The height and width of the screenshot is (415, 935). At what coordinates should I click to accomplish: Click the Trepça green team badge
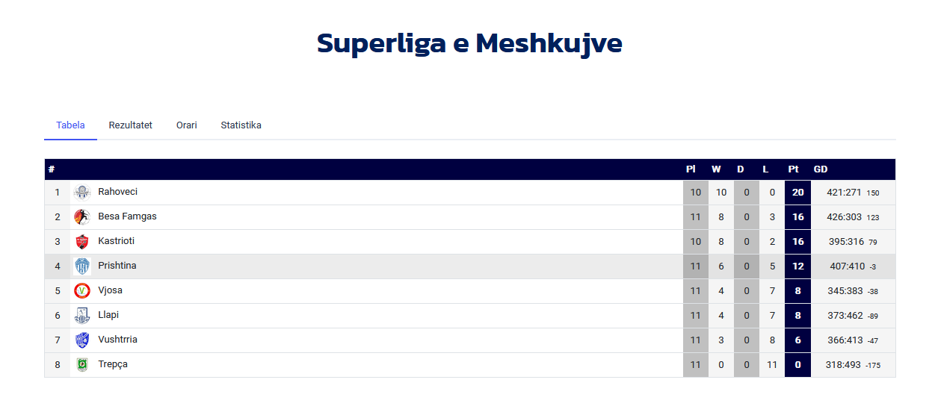point(82,365)
